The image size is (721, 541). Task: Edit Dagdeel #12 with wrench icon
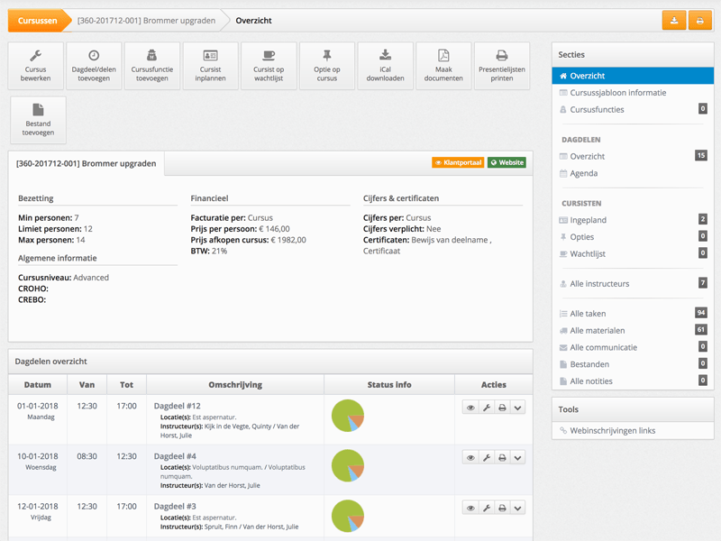[487, 408]
